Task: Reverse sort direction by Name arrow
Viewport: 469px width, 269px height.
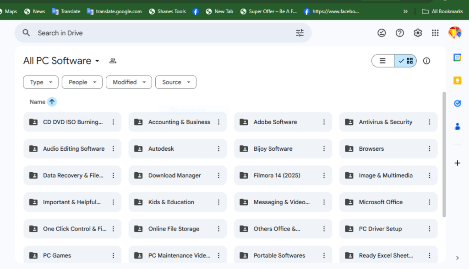Action: 52,102
